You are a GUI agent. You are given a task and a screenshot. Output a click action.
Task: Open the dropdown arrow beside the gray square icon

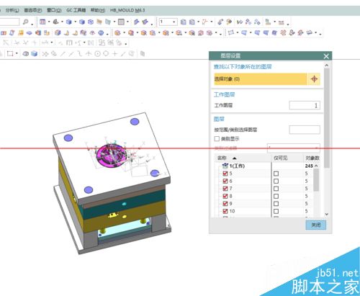[127, 22]
